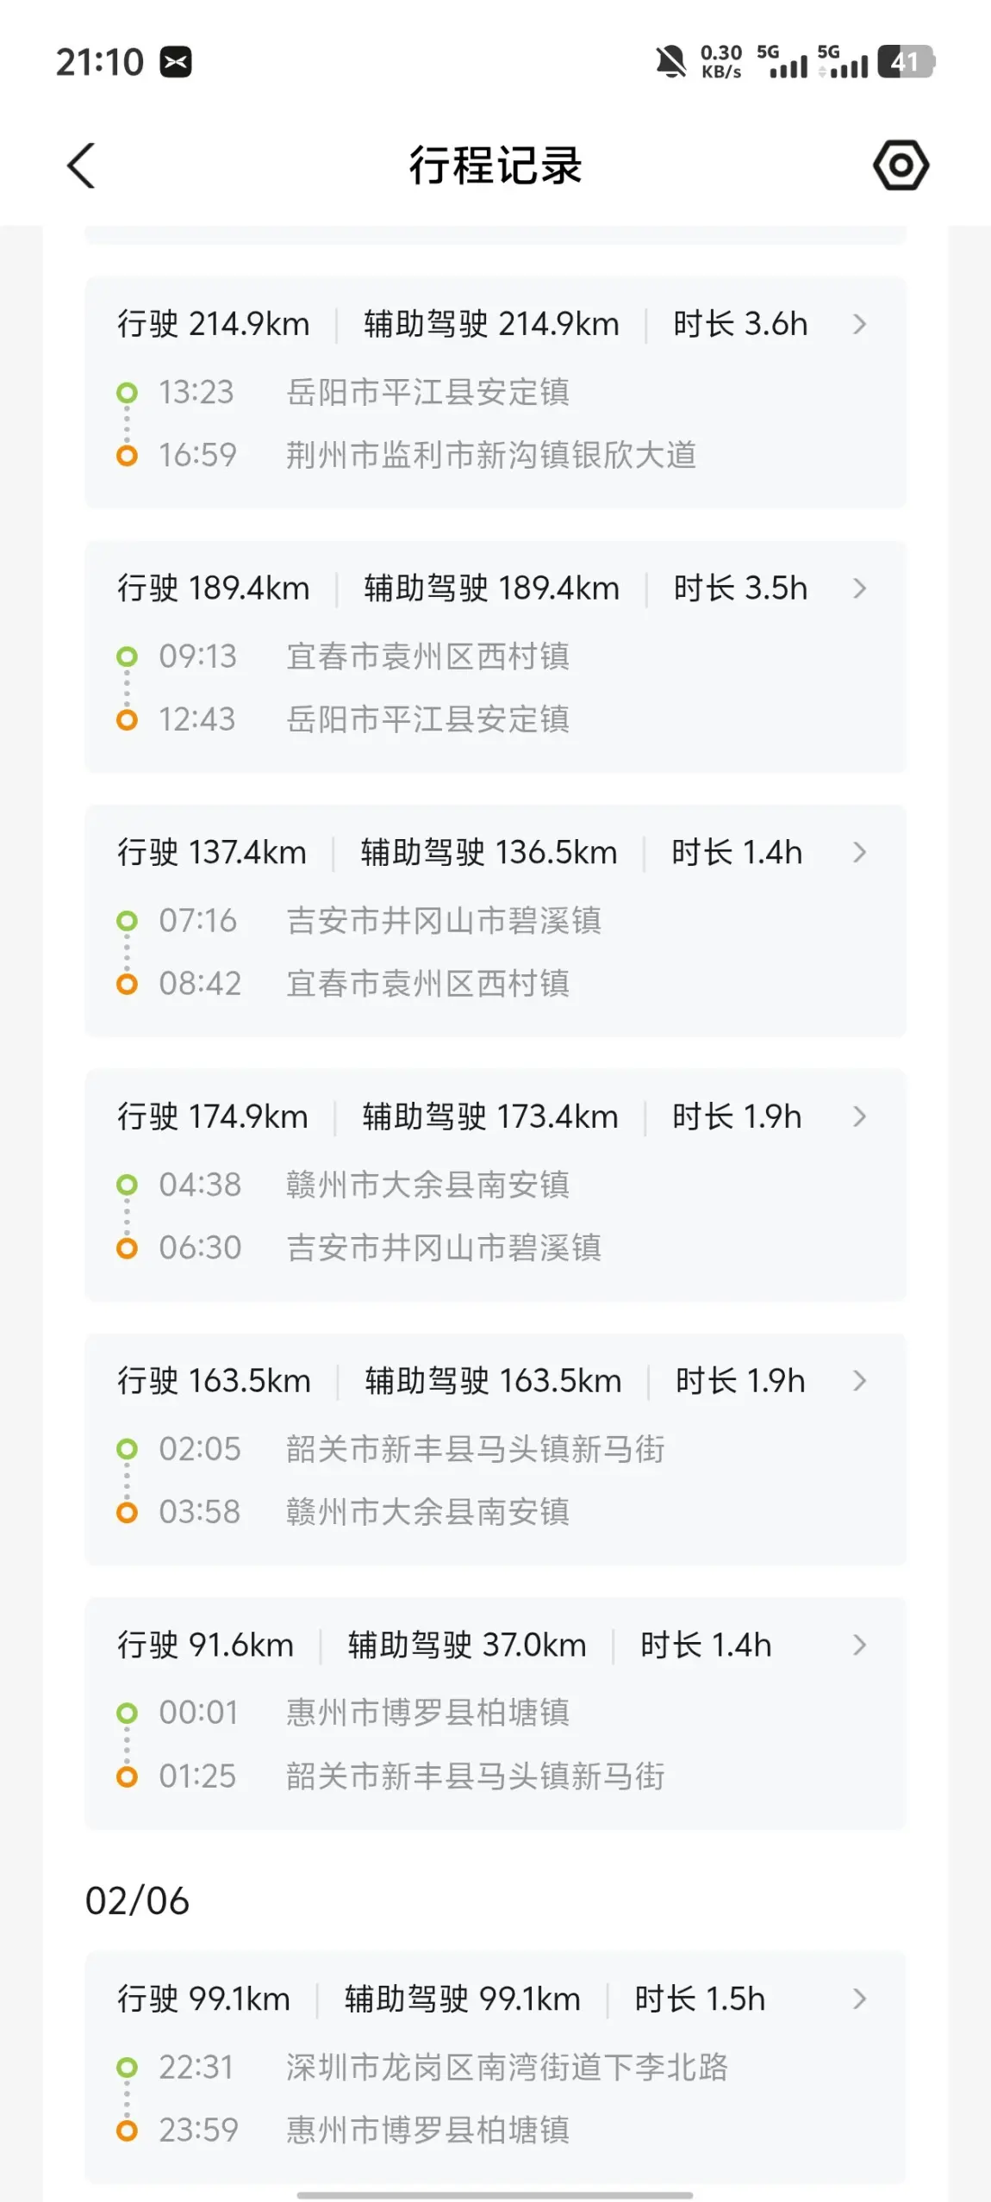Viewport: 991px width, 2202px height.
Task: Tap the 行程记录 page title
Action: 495,165
